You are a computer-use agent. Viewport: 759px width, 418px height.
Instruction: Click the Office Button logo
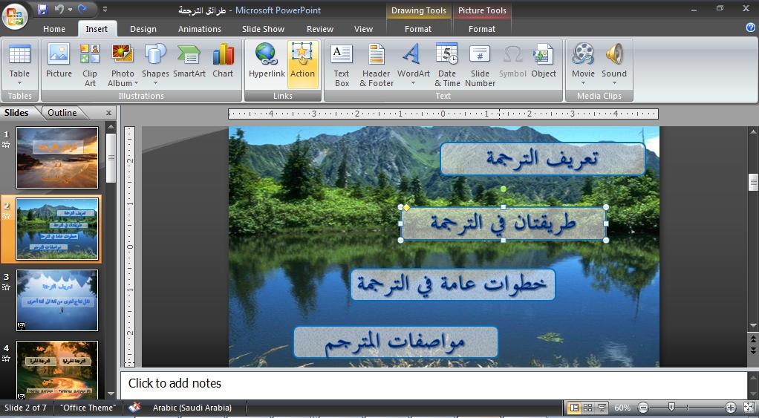(x=15, y=16)
